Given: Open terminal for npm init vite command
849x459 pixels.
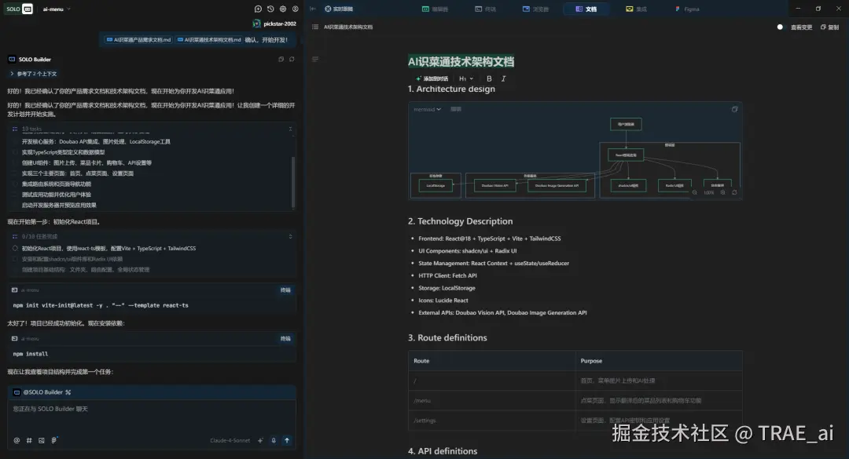Looking at the screenshot, I should [x=285, y=290].
